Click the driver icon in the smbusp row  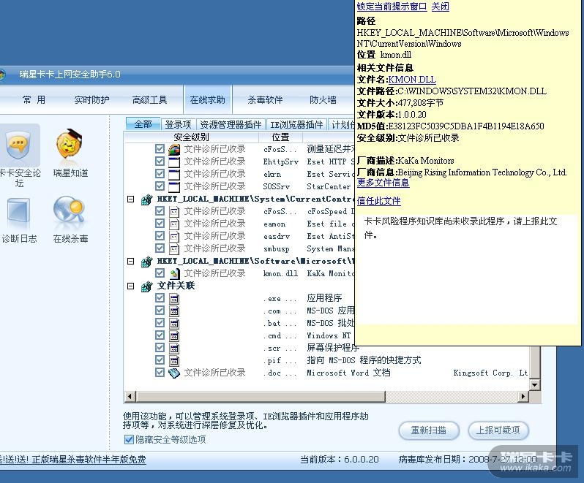click(174, 248)
